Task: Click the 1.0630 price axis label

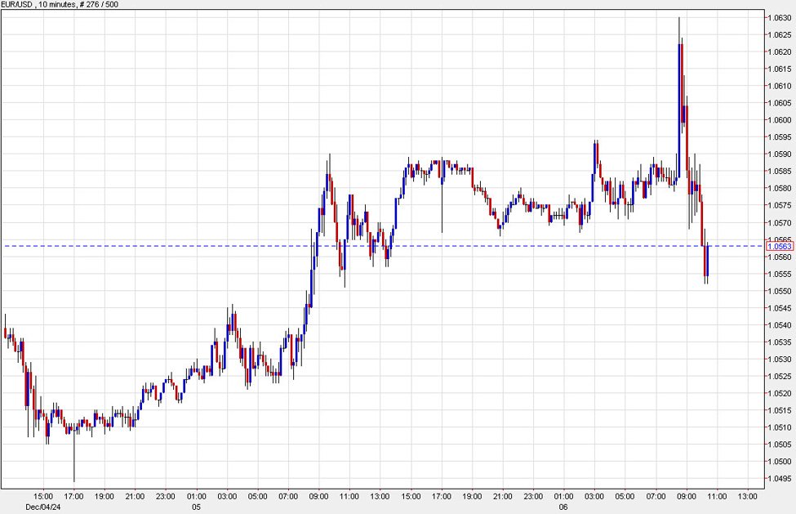Action: tap(779, 17)
